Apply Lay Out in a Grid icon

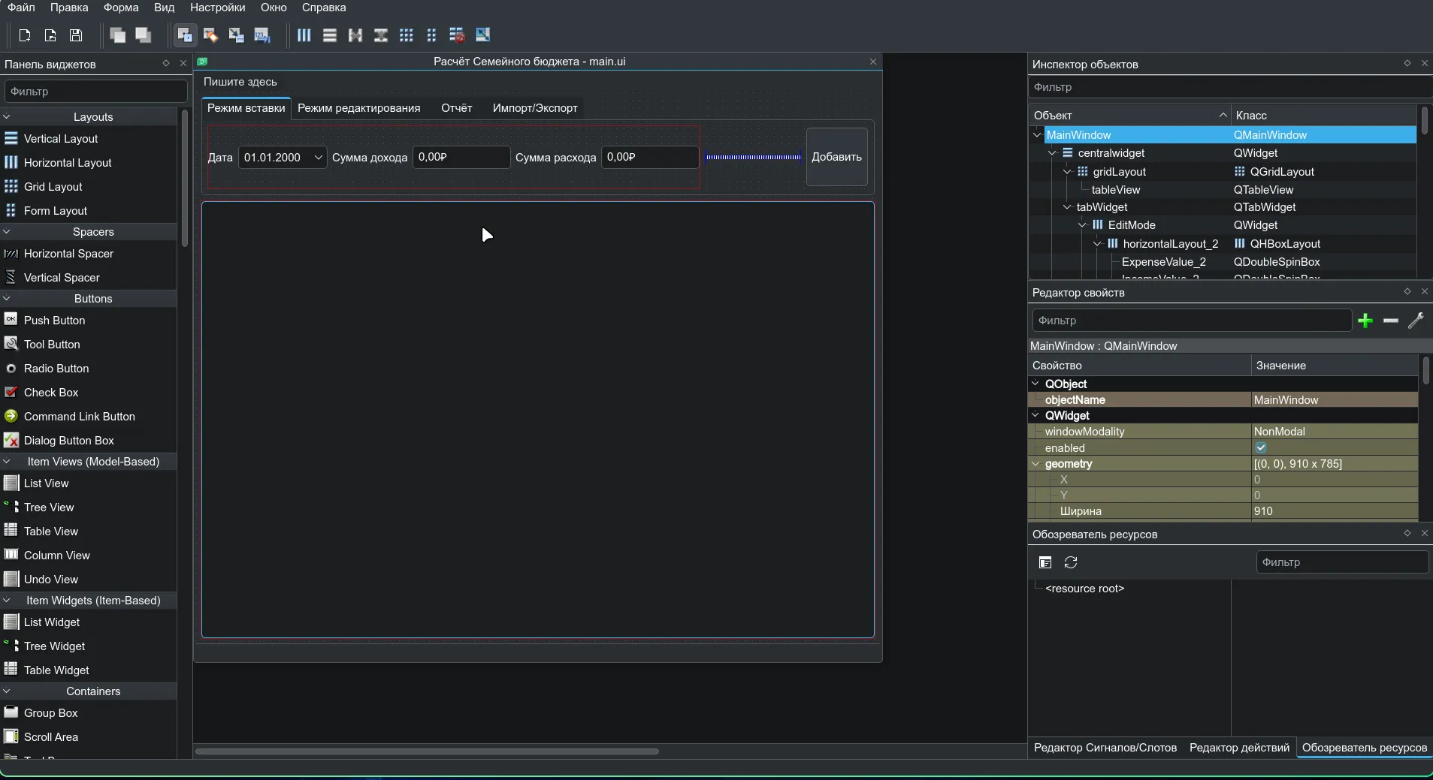point(407,35)
